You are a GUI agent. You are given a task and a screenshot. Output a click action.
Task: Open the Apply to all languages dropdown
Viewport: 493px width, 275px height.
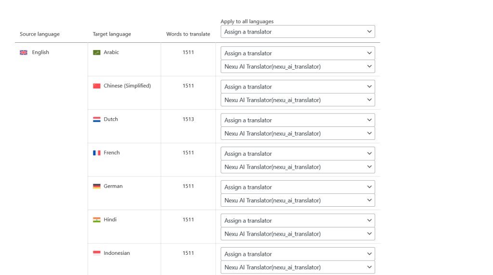[x=298, y=32]
